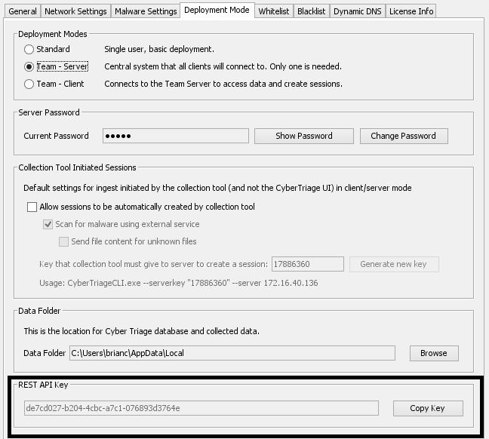Switch to the General tab
This screenshot has width=489, height=439.
[23, 11]
